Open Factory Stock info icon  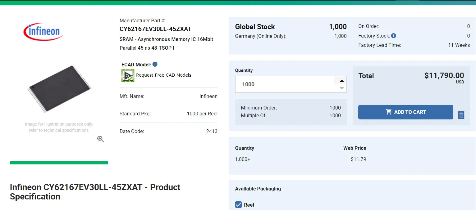[x=393, y=36]
